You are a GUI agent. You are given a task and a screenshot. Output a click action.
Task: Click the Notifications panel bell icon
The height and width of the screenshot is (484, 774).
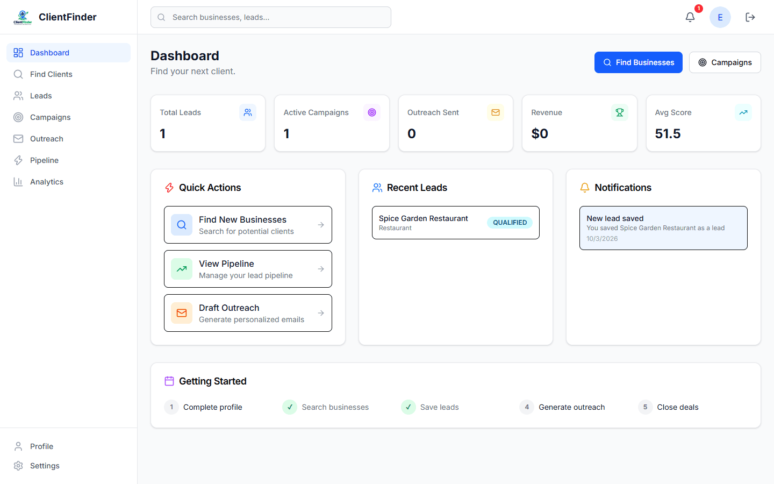click(x=585, y=188)
